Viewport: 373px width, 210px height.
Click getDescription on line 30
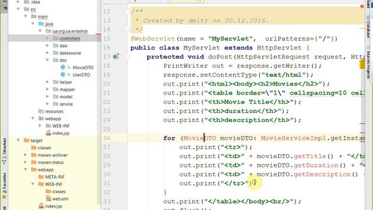click(x=322, y=174)
